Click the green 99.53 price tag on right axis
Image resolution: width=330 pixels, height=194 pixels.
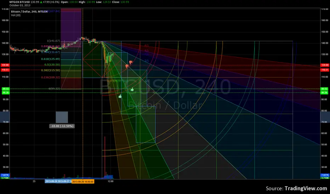click(x=324, y=89)
